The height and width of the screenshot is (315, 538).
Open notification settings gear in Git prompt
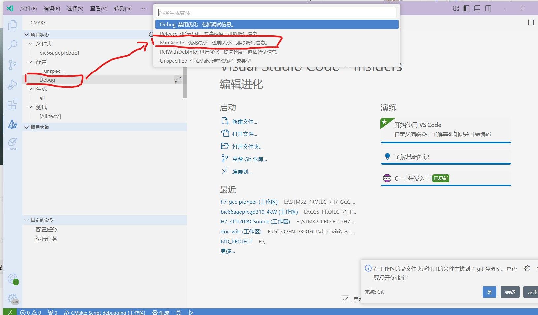pyautogui.click(x=527, y=269)
